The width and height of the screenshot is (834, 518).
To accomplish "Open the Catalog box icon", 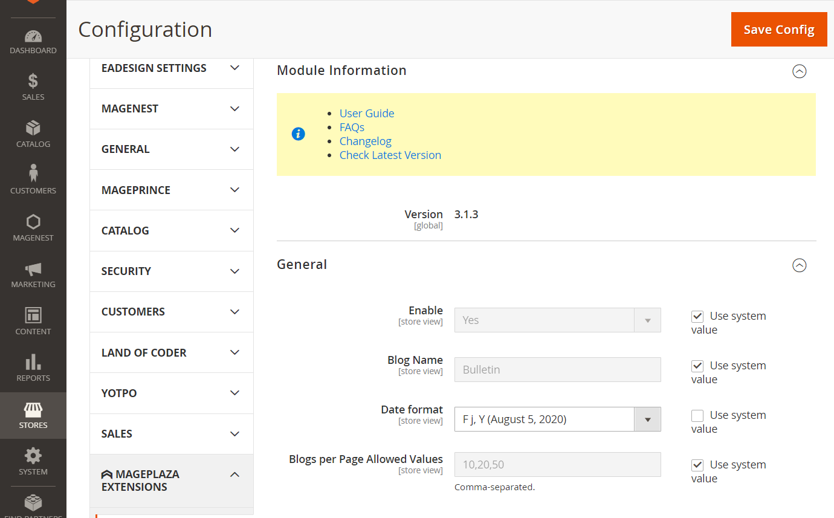I will point(33,128).
